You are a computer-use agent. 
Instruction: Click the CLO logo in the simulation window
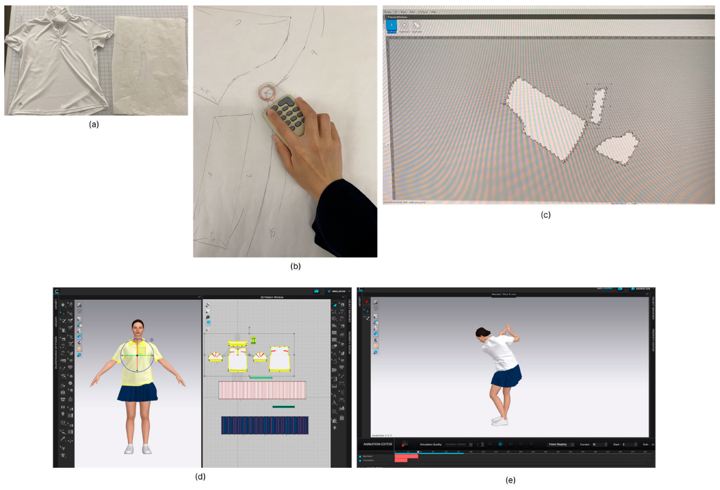(x=56, y=291)
